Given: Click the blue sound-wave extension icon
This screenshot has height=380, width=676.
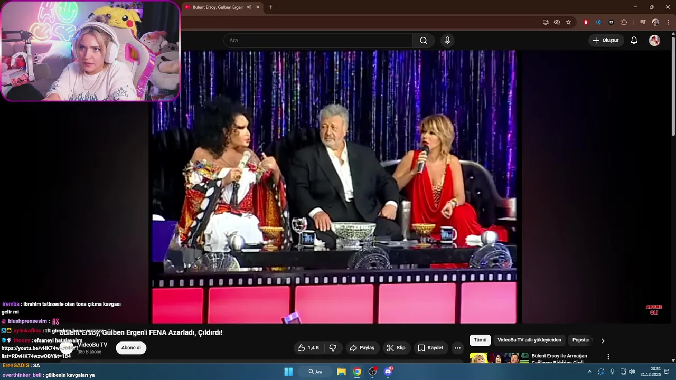Looking at the screenshot, I should pyautogui.click(x=598, y=22).
